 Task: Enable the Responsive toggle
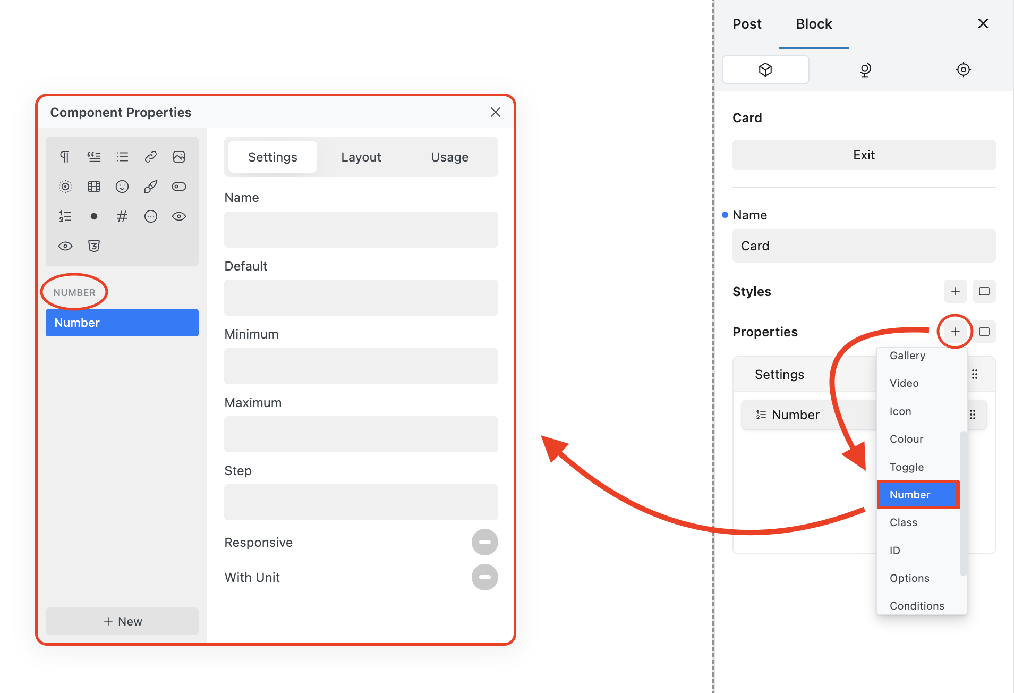484,542
